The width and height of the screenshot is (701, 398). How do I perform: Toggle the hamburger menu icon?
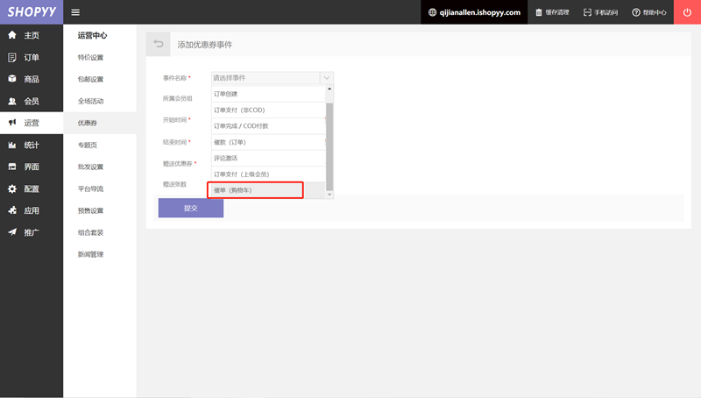tap(75, 12)
